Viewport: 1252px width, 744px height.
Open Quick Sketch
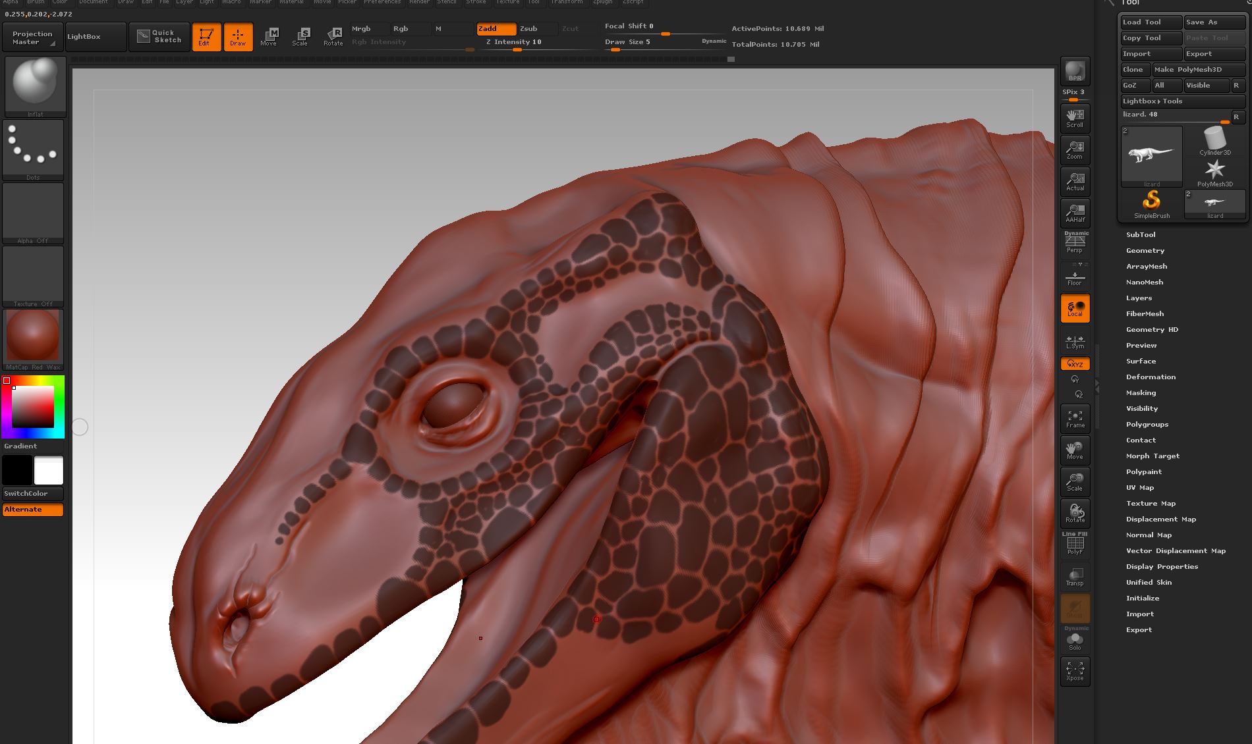(159, 36)
